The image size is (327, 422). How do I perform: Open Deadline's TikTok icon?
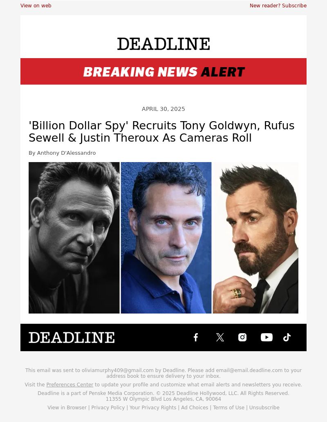pyautogui.click(x=287, y=337)
